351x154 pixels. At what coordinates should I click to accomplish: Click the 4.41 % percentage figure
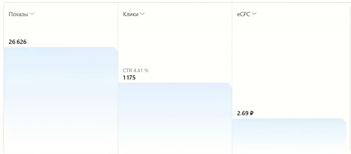pyautogui.click(x=140, y=71)
